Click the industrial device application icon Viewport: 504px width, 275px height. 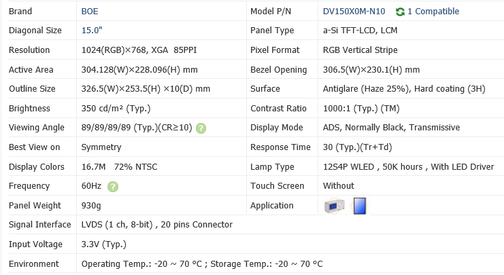(x=335, y=206)
